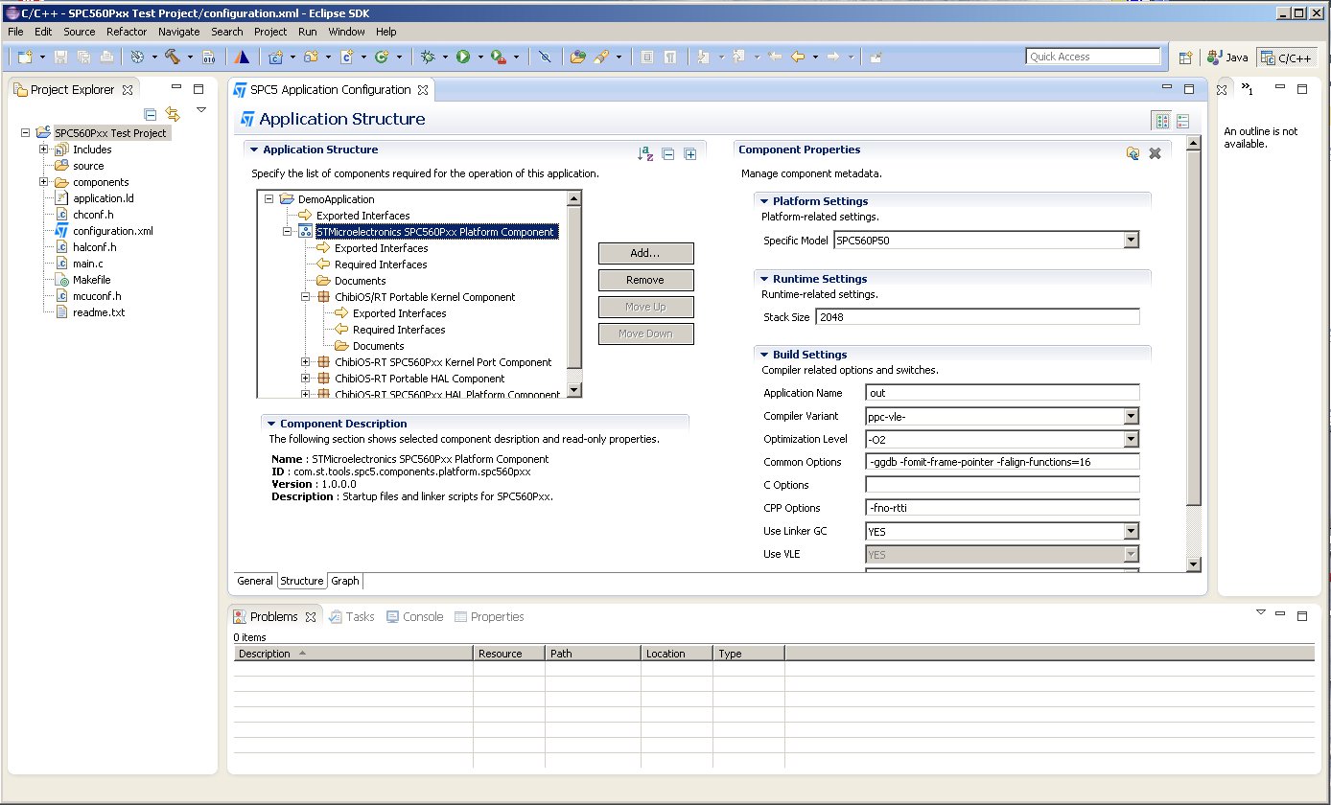1331x805 pixels.
Task: Switch to the Graph tab
Action: (x=345, y=581)
